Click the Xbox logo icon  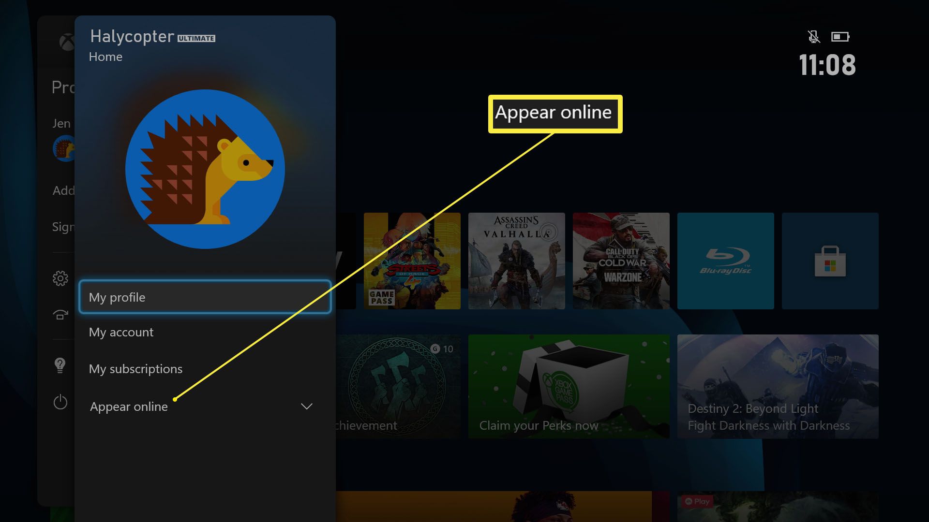coord(67,43)
